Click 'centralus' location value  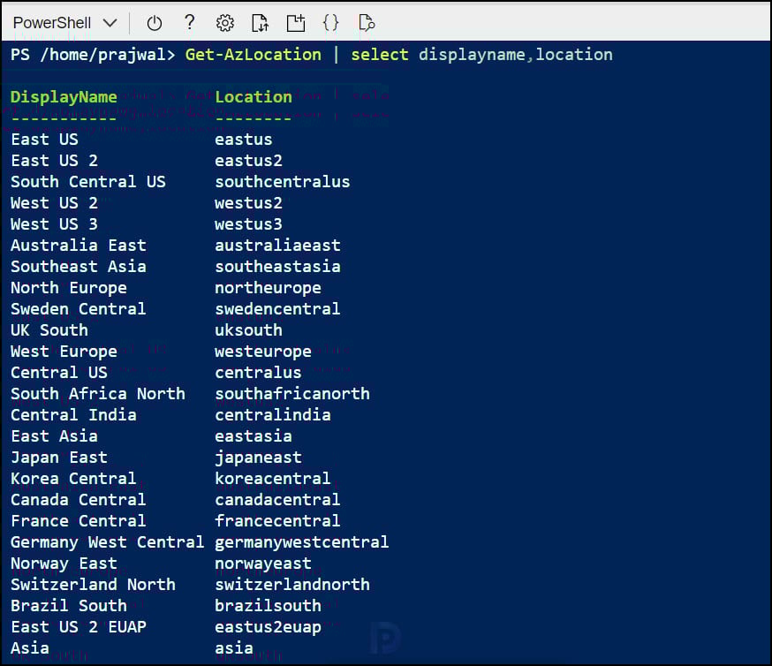click(258, 372)
